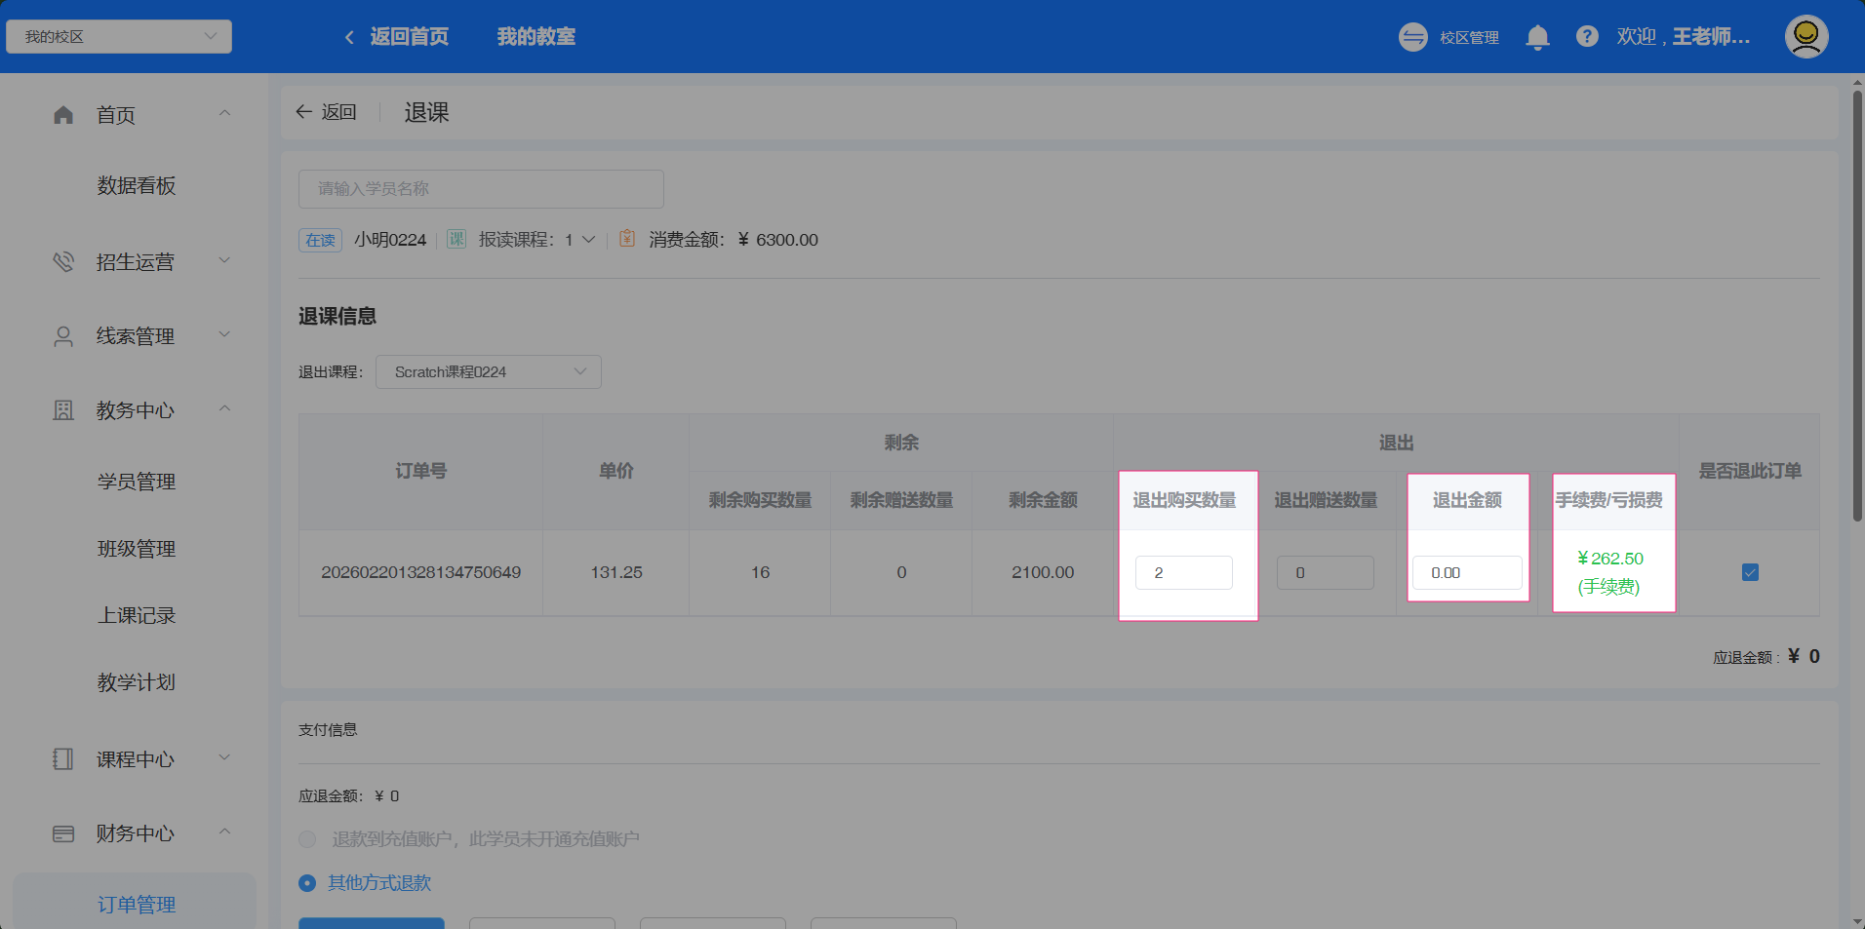Image resolution: width=1865 pixels, height=929 pixels.
Task: Go to 学员管理 in the sidebar
Action: coord(137,482)
